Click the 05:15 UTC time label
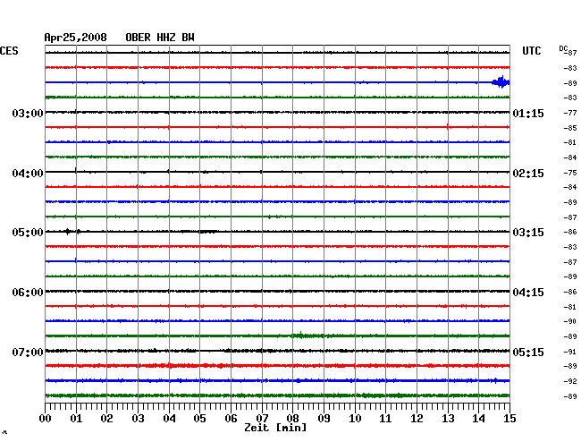 click(528, 352)
